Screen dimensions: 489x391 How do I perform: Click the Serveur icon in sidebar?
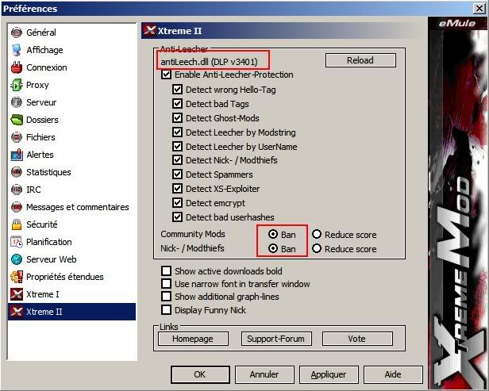pos(17,102)
